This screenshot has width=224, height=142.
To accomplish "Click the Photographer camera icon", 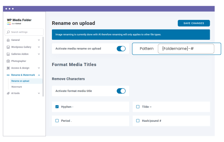I will pos(8,61).
